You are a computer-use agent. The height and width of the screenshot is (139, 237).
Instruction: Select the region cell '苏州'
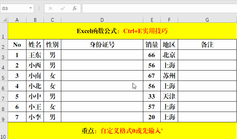pyautogui.click(x=169, y=76)
